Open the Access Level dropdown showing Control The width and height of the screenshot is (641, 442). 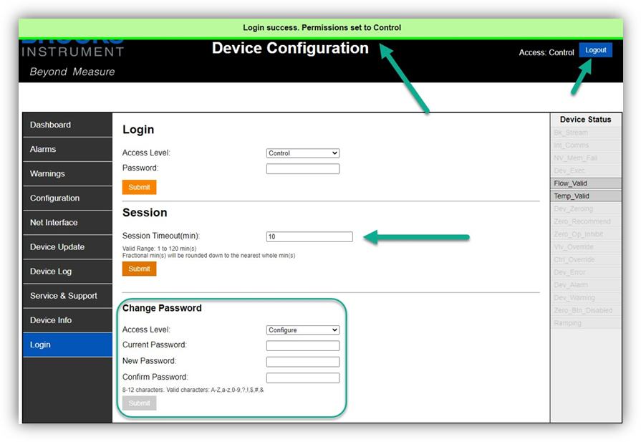(x=302, y=153)
